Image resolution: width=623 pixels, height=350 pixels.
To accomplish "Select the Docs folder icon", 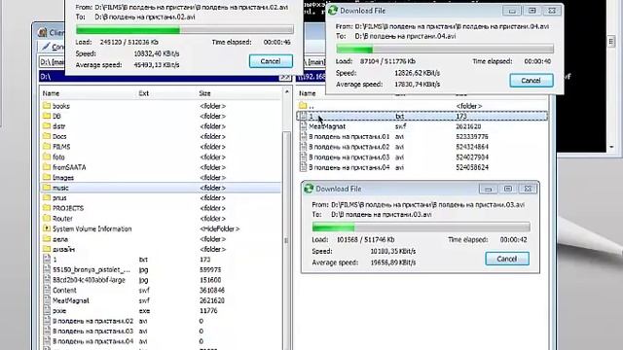I will coord(47,136).
